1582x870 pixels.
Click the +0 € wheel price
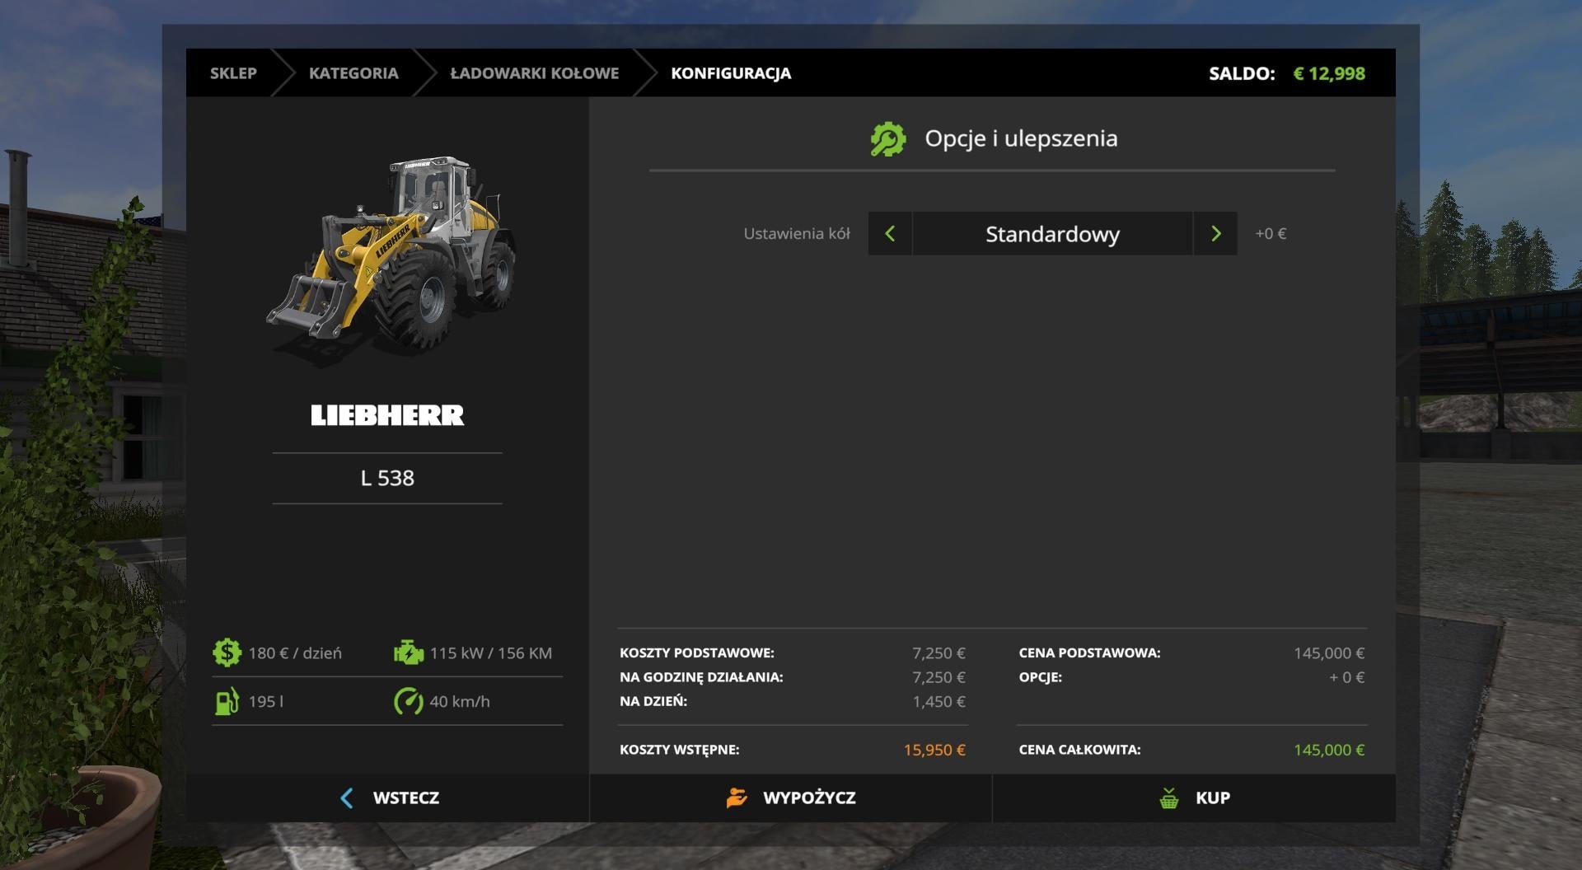coord(1271,234)
